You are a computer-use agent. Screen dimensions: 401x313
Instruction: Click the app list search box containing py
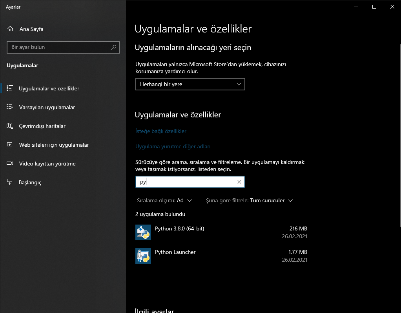coord(190,182)
